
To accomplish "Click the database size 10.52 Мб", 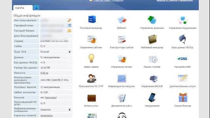I will coord(45,68).
